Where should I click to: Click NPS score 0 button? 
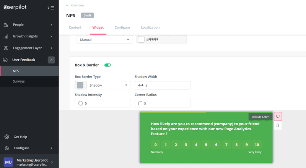coord(156,145)
